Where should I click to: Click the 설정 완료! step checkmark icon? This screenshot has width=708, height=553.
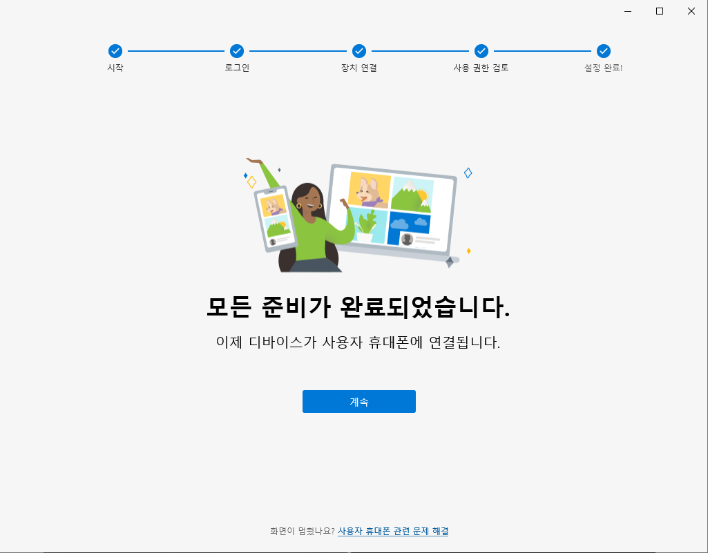click(603, 51)
